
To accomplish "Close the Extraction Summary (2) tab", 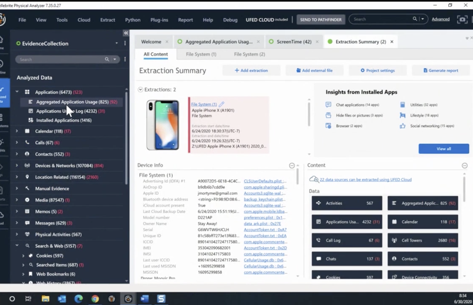I will click(392, 42).
